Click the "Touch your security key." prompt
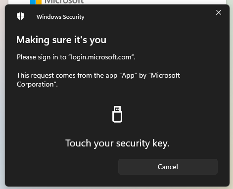The height and width of the screenshot is (189, 233). pyautogui.click(x=117, y=143)
